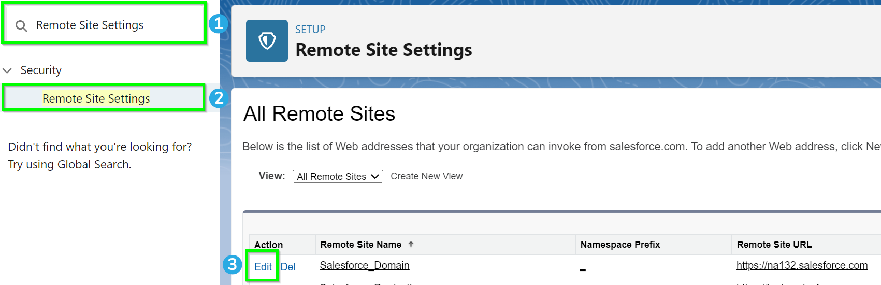Screen dimensions: 881x285
Task: Open the na132.salesforce.com URL link
Action: (x=802, y=265)
